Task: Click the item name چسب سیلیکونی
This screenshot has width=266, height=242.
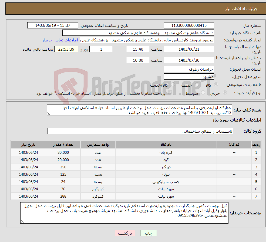Action: 166,182
